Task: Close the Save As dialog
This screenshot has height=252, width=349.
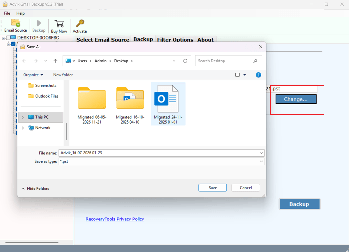Action: click(260, 47)
